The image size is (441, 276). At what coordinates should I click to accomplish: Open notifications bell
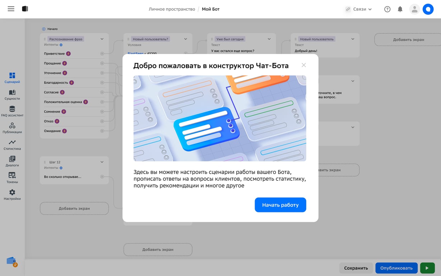[400, 9]
